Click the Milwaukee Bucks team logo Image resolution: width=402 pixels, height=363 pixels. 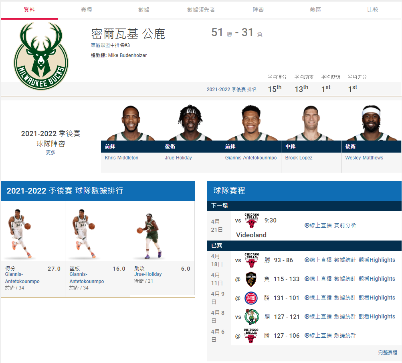click(41, 56)
